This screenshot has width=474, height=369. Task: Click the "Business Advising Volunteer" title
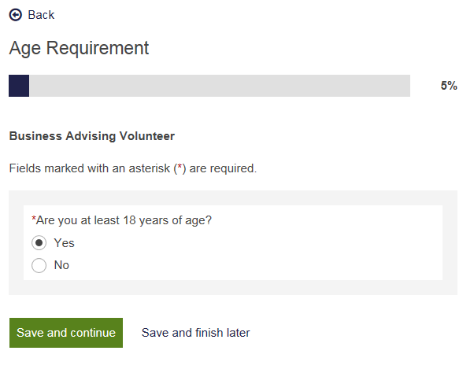[91, 136]
